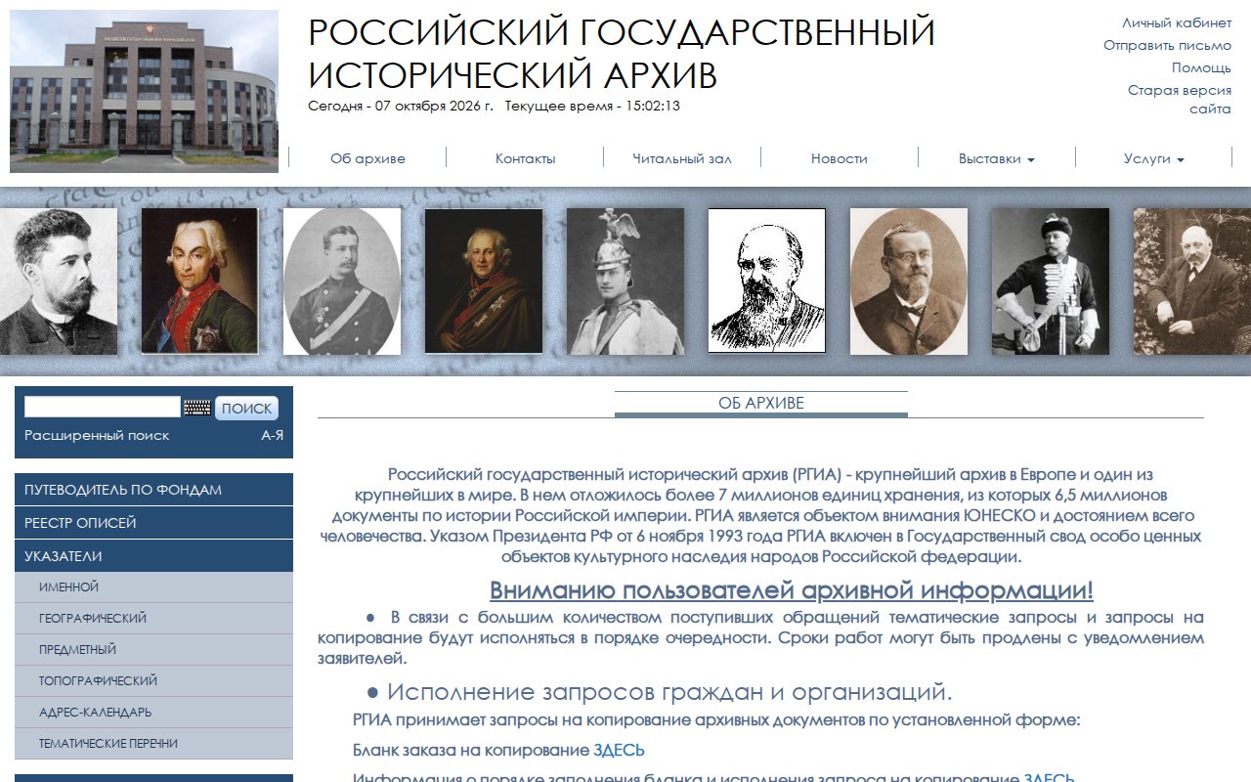Image resolution: width=1251 pixels, height=782 pixels.
Task: Open the Помощь help link
Action: tap(1202, 67)
